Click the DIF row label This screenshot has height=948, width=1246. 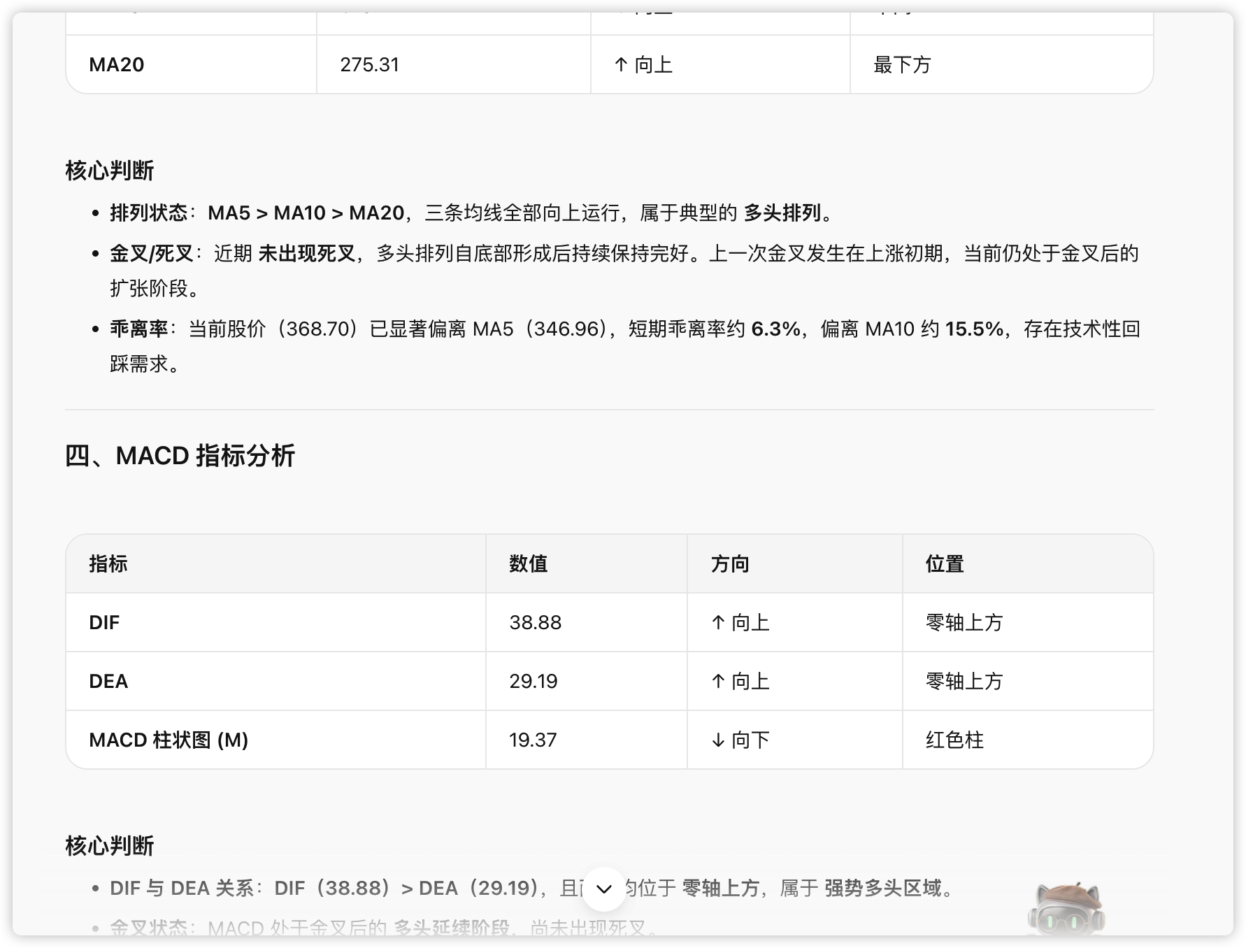[x=104, y=622]
